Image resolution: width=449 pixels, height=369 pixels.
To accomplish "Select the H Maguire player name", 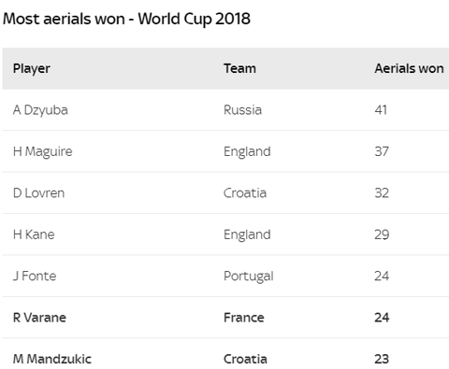I will point(43,151).
